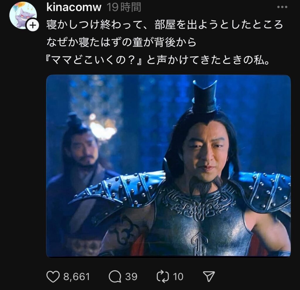View the 8,661 likes count
Image resolution: width=300 pixels, height=290 pixels.
76,277
